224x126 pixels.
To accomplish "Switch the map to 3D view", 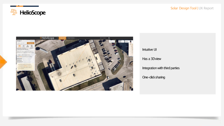I will (x=123, y=41).
